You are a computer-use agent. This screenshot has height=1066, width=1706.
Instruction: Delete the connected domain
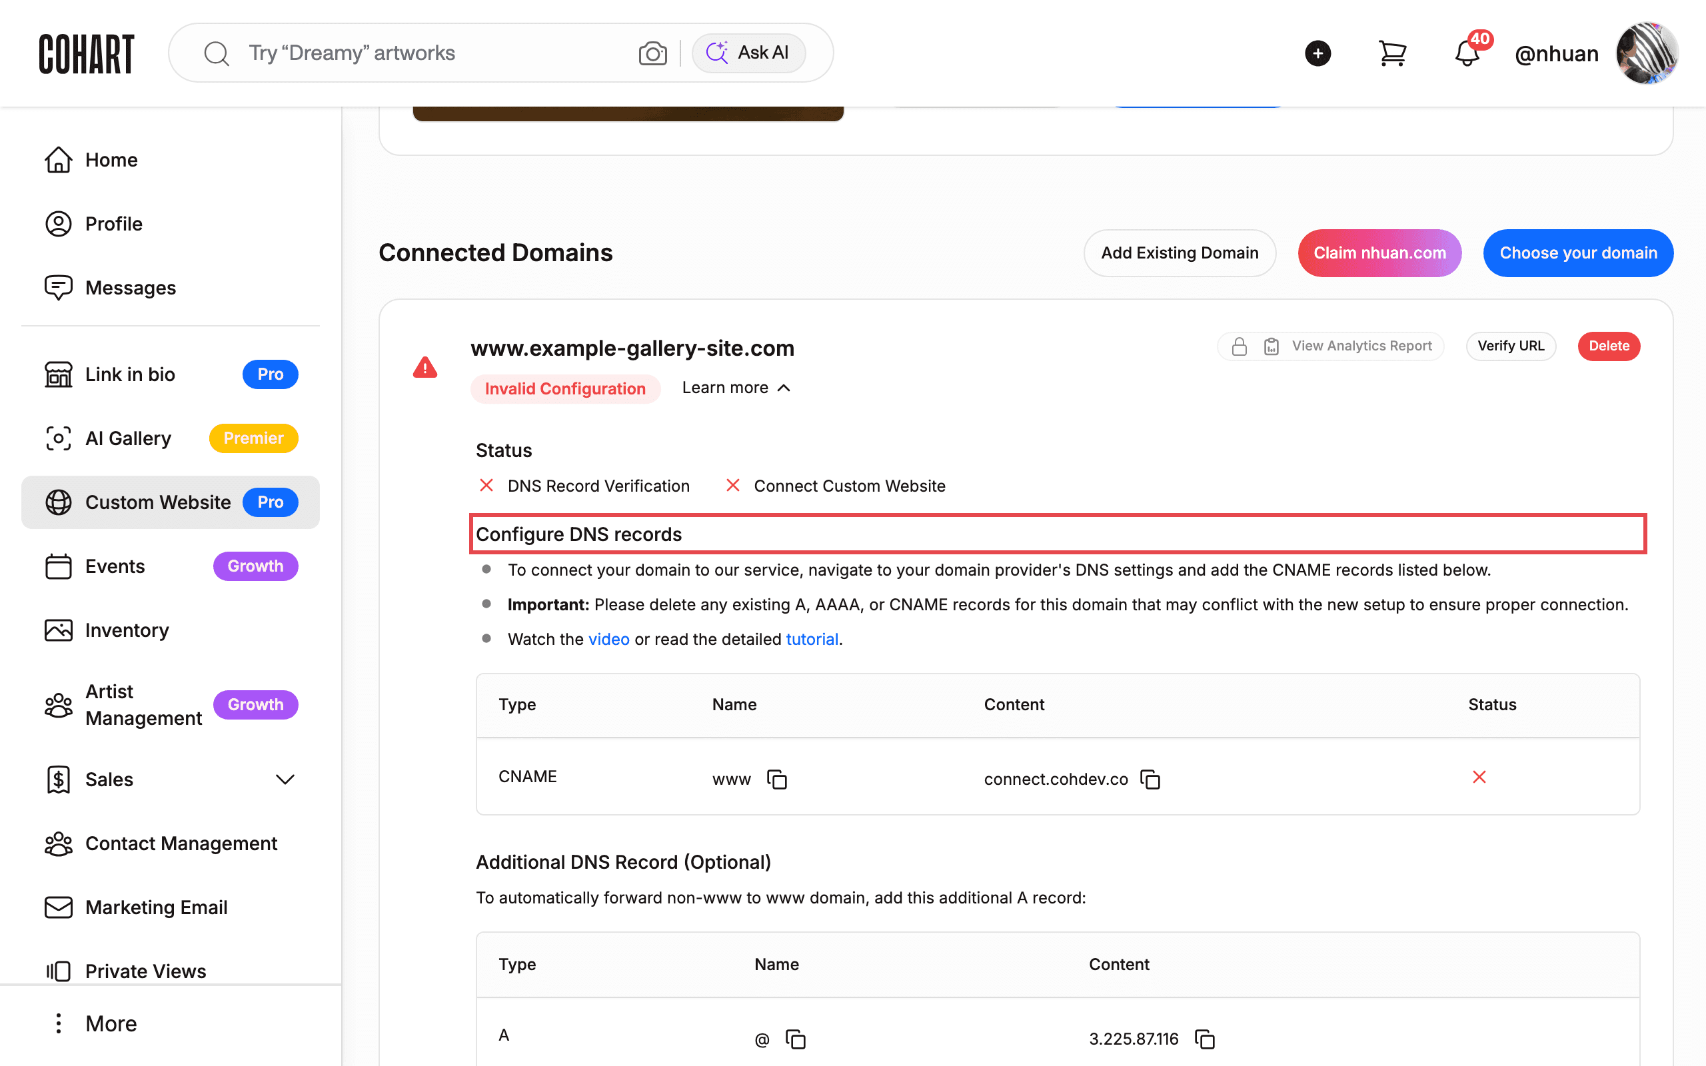[x=1609, y=346]
